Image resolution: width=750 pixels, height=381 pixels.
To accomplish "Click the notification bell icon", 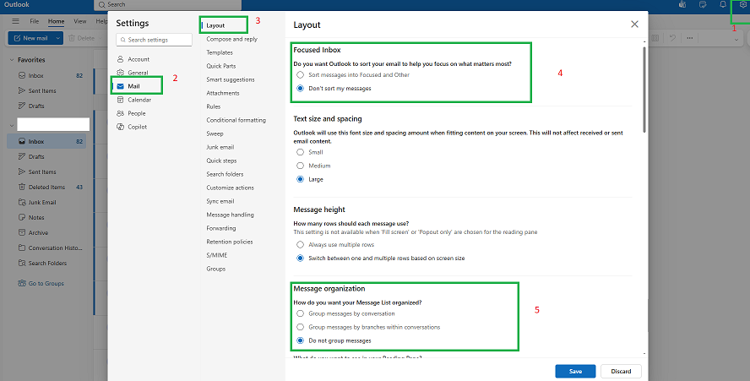I will 723,4.
